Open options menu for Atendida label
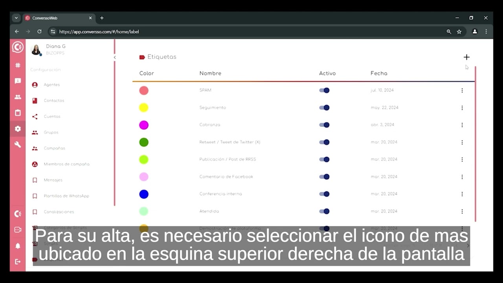503x283 pixels. point(462,211)
